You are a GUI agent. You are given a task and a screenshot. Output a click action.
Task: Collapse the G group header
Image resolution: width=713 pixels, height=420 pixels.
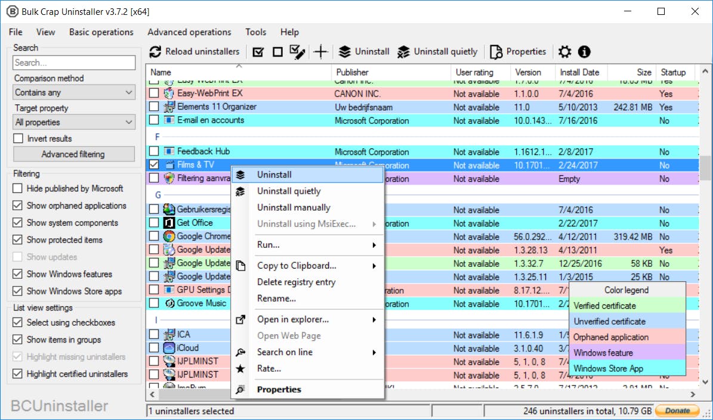(158, 195)
